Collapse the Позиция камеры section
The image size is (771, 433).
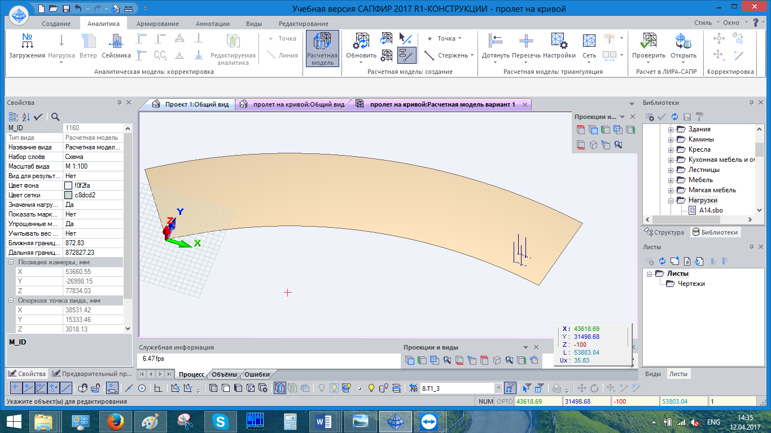(12, 262)
